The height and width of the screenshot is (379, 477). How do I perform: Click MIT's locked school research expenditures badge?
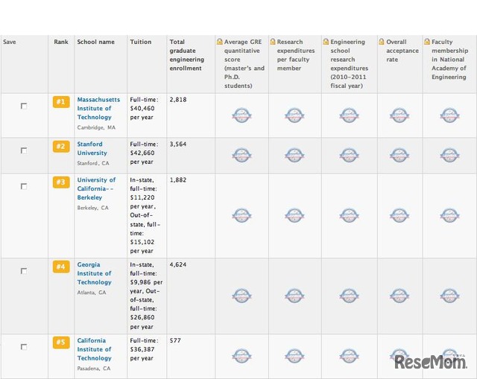(x=350, y=115)
